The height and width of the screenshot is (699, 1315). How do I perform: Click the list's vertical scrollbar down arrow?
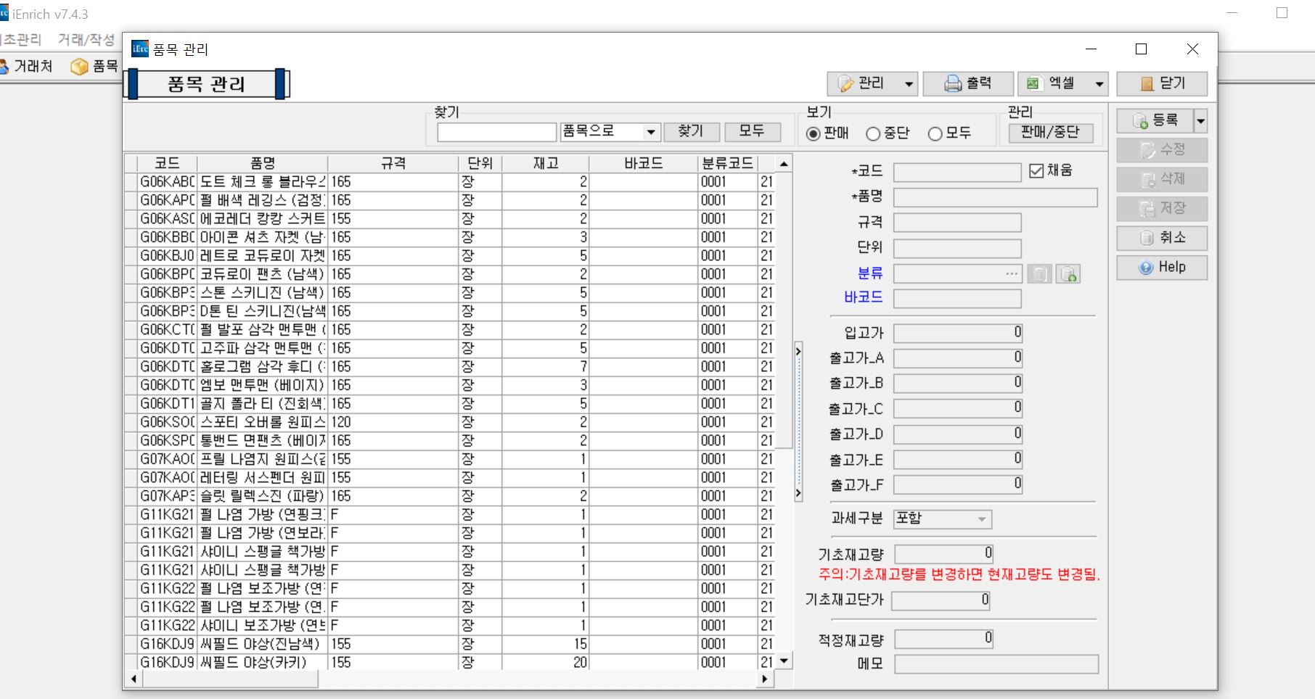784,661
